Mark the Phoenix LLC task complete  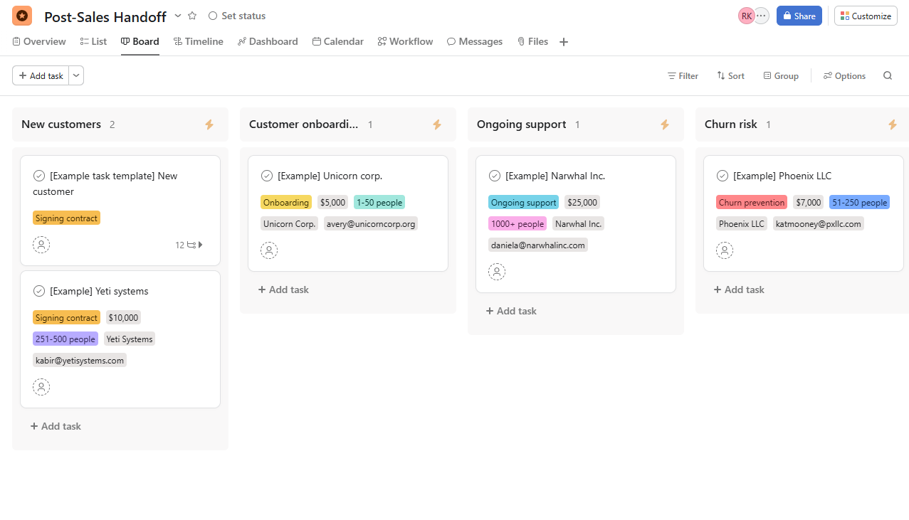click(722, 175)
